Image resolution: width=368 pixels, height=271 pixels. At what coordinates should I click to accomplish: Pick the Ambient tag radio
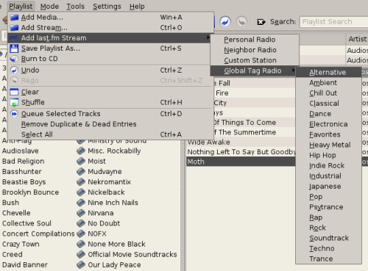coord(328,83)
